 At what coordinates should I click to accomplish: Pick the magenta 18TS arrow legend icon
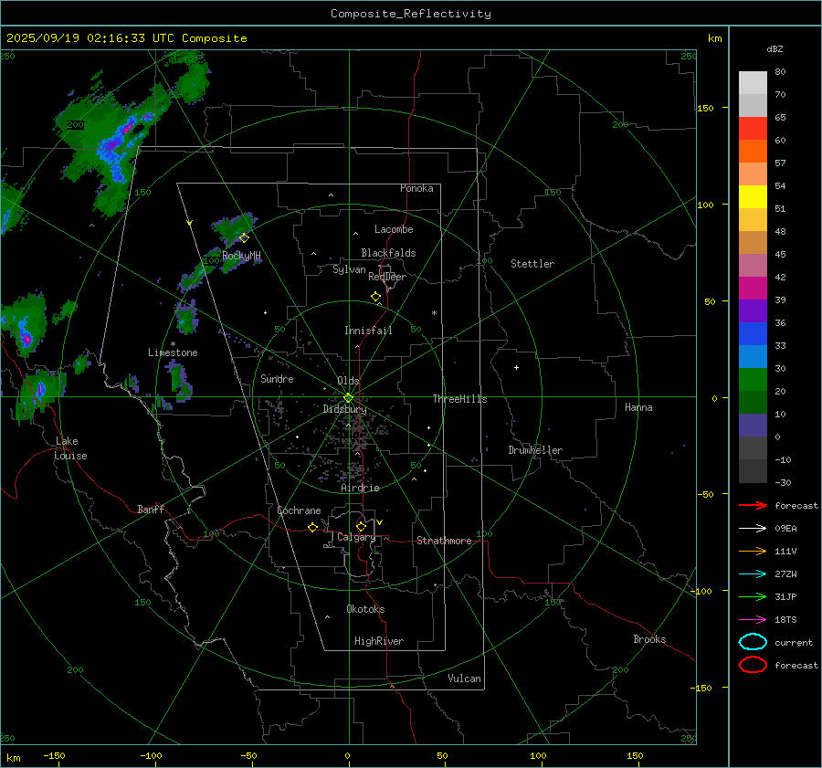pyautogui.click(x=752, y=619)
